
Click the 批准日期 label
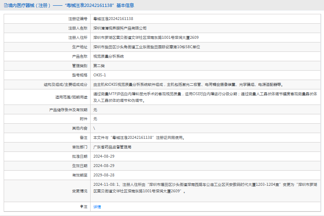[80, 156]
